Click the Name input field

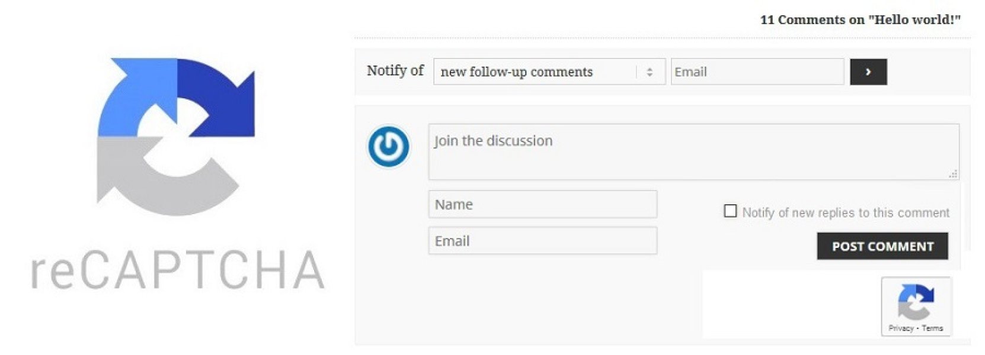click(x=542, y=204)
